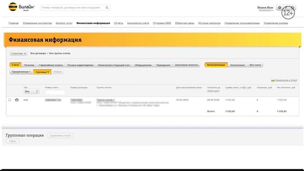Click the Дата выставления счета column header
This screenshot has height=171, width=304.
[189, 87]
